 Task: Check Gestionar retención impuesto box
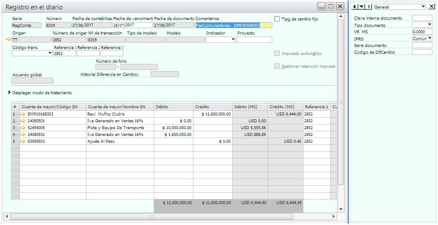pos(277,66)
